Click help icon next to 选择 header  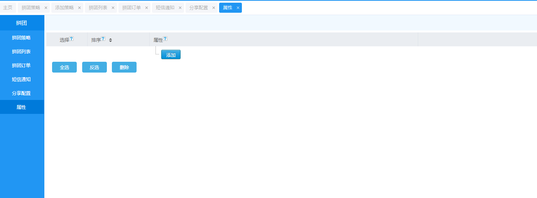(71, 39)
